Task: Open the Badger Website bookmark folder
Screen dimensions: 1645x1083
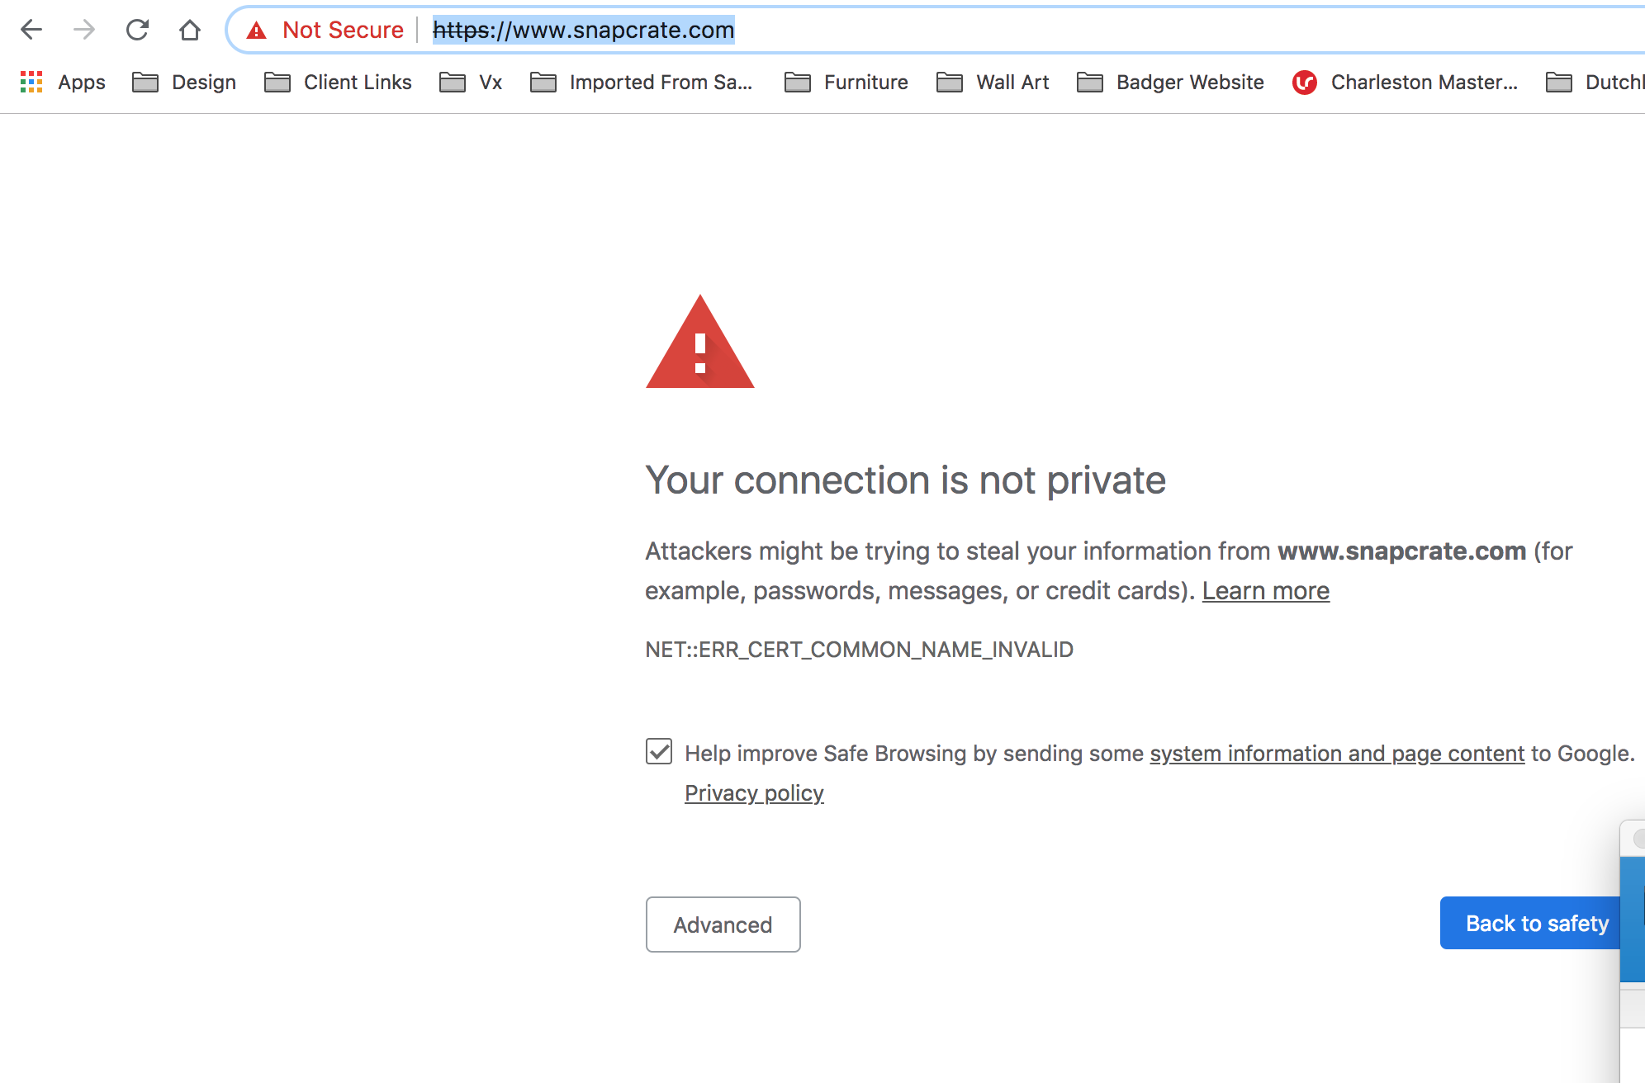Action: click(1171, 82)
